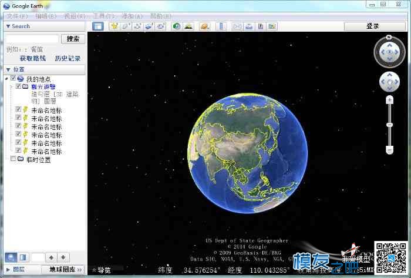Open the 获取路线 directions link
Image resolution: width=411 pixels, height=278 pixels.
click(33, 59)
